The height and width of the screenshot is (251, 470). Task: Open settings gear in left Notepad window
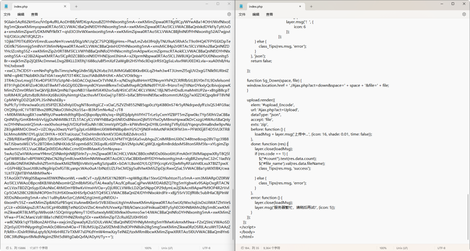(229, 14)
